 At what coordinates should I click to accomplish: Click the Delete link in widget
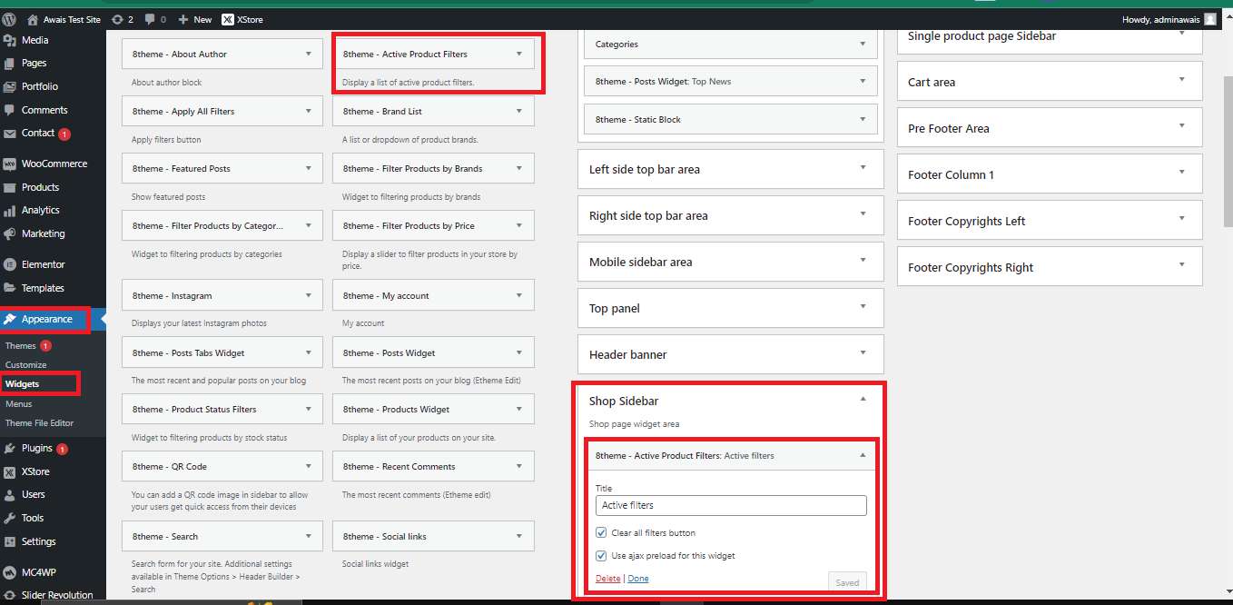click(x=608, y=579)
